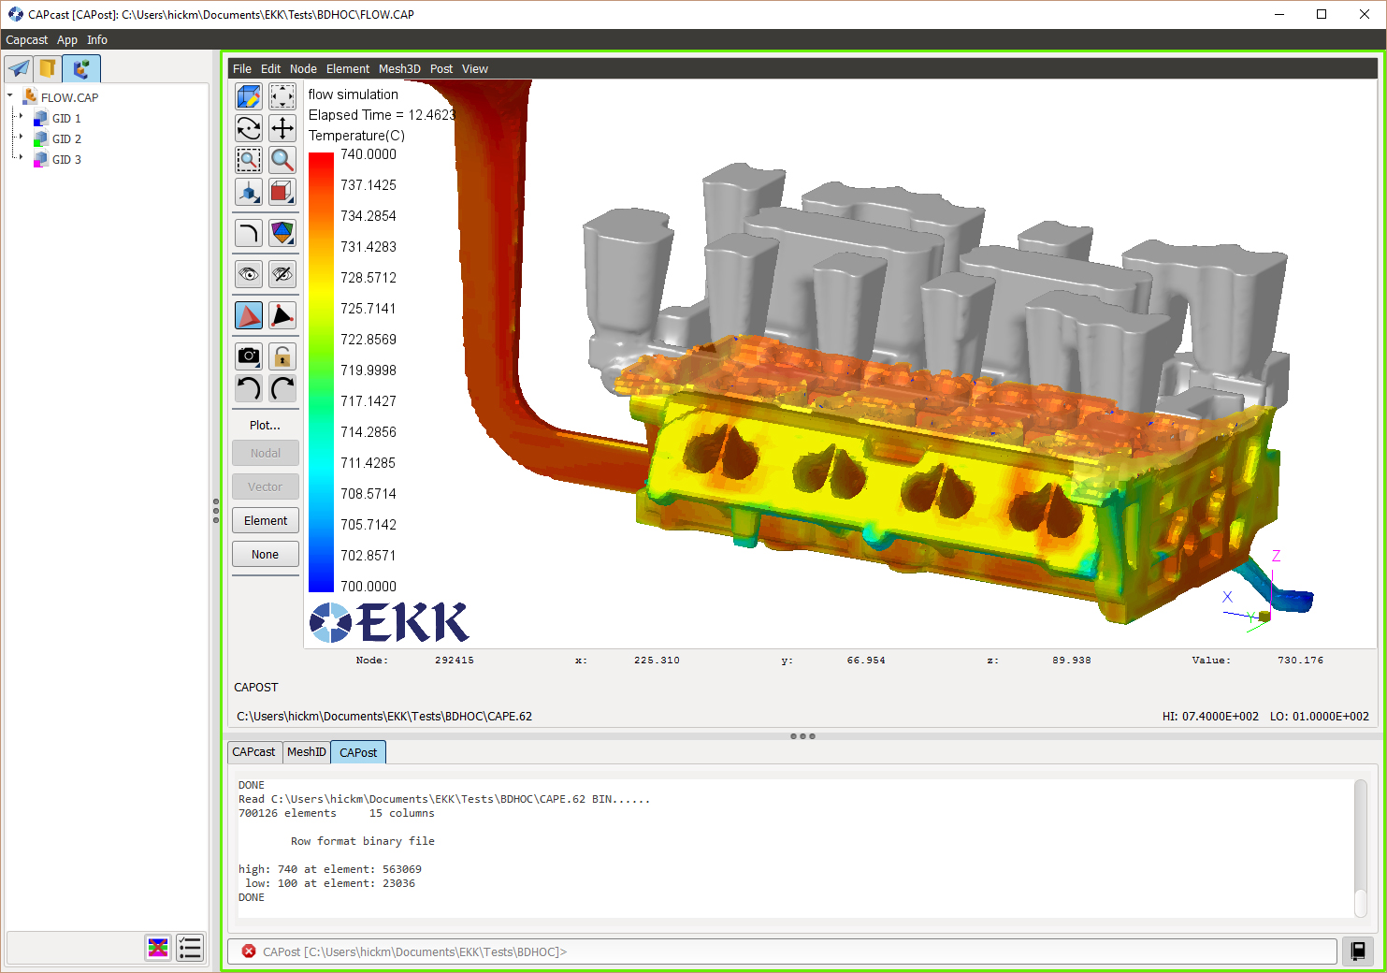The image size is (1387, 973).
Task: Open the blue cube axis view icon
Action: coord(249,192)
